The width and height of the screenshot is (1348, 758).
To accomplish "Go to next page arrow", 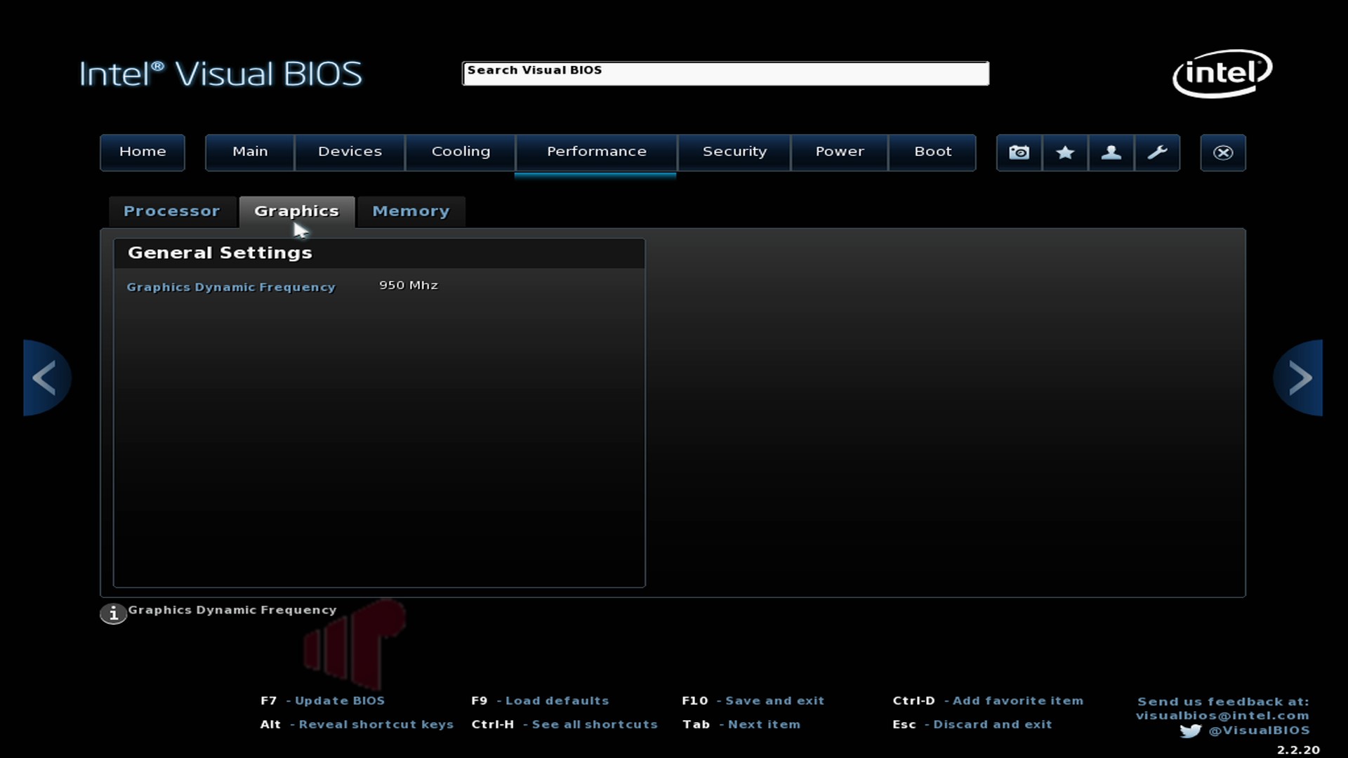I will pyautogui.click(x=1298, y=378).
